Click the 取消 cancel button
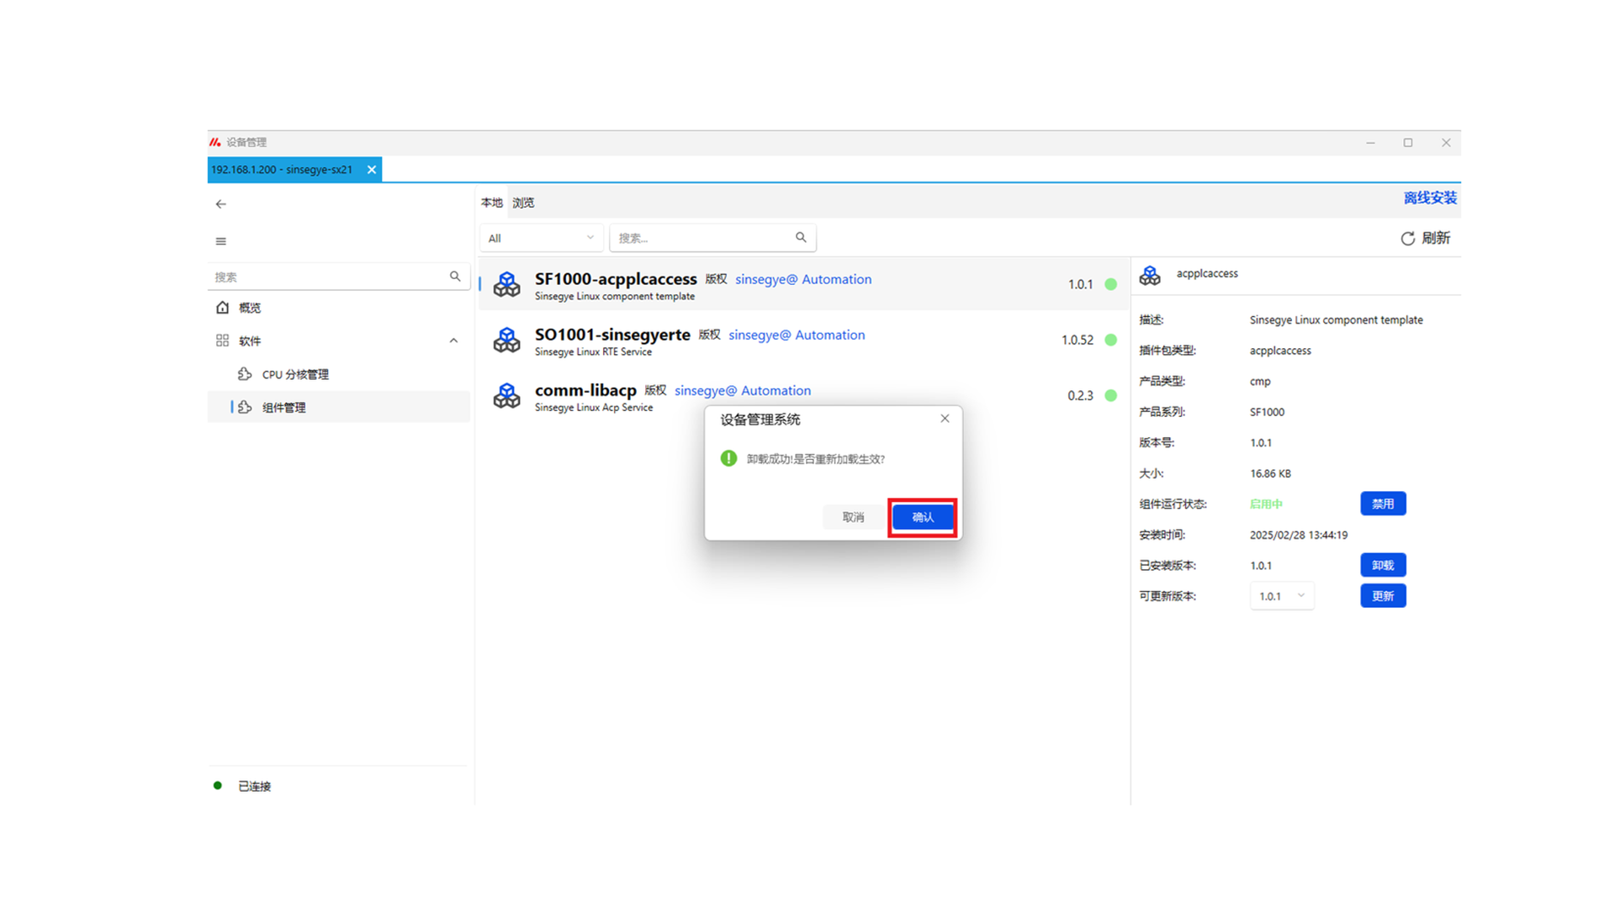Viewport: 1615px width, 908px height. point(853,517)
